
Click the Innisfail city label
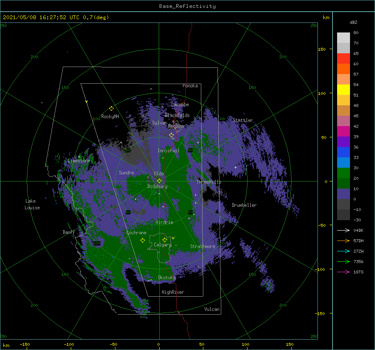168,151
